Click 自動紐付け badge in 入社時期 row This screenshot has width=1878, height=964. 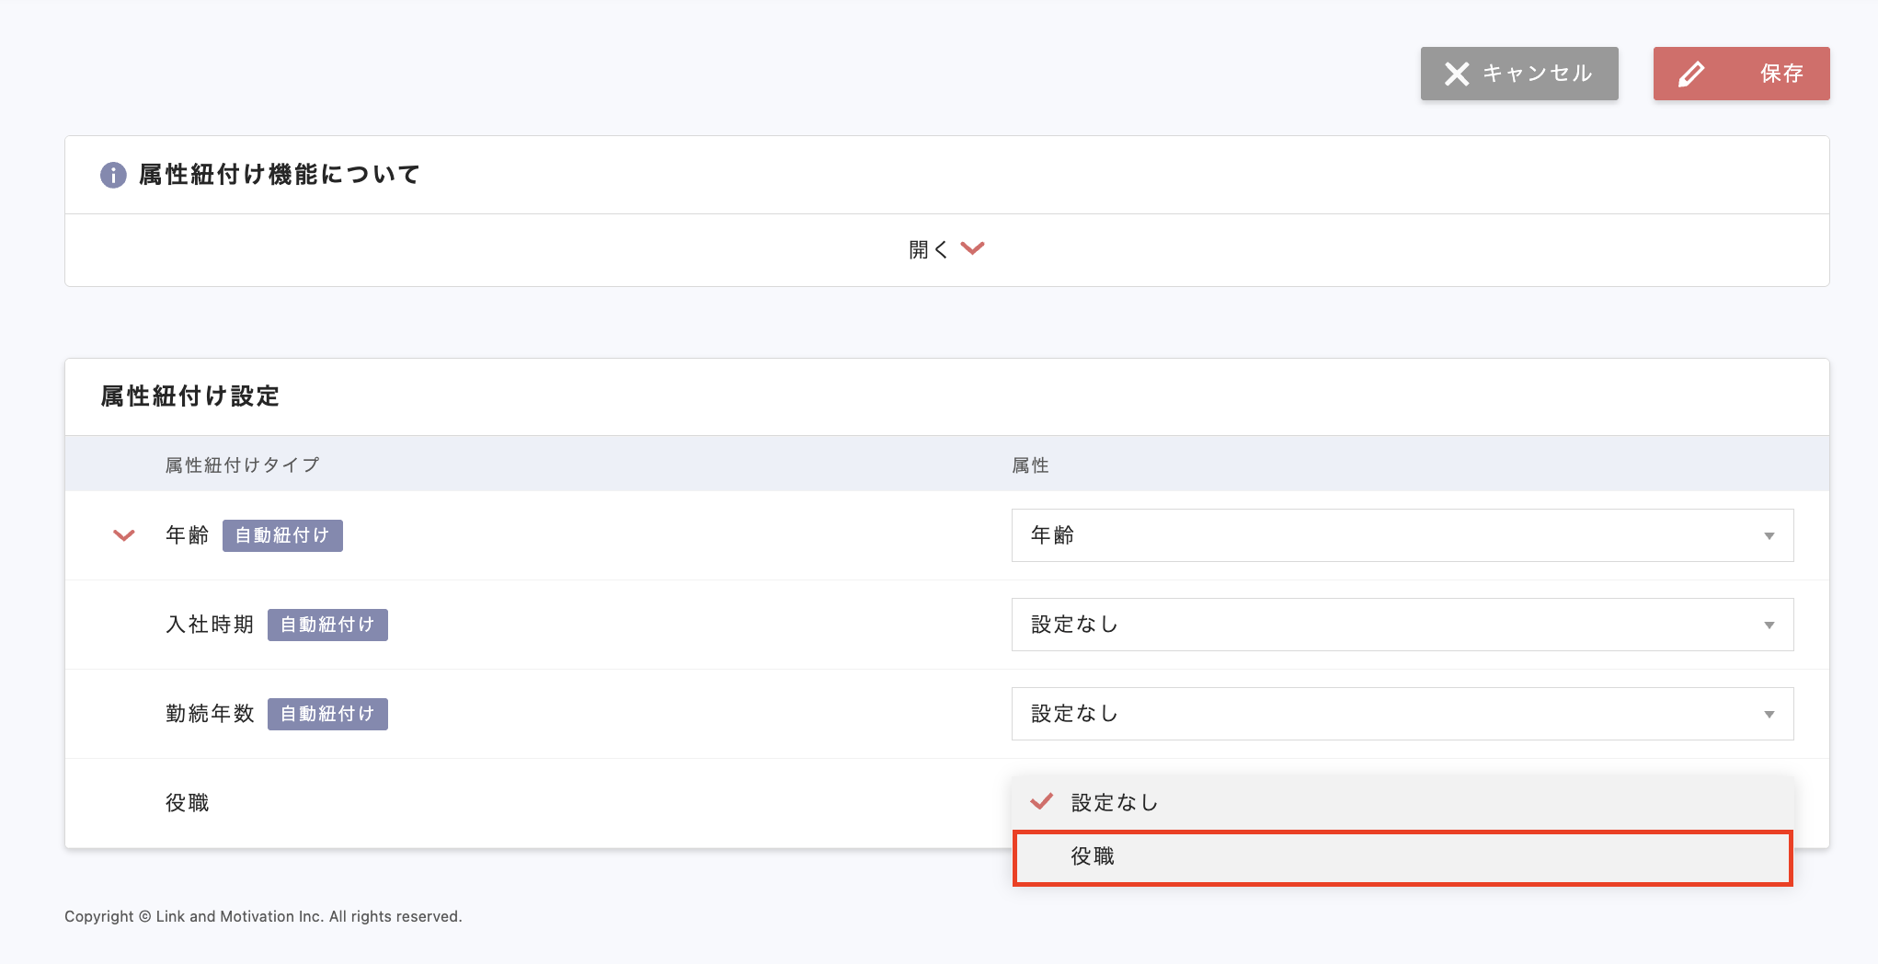(x=327, y=625)
